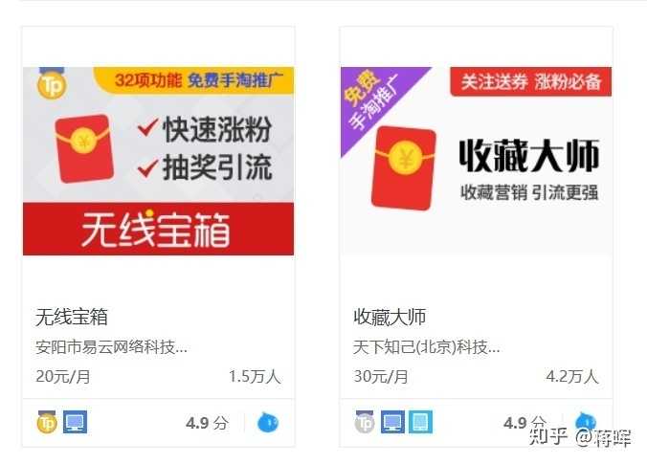Click the gold Tp badge on 无线宝箱 banner
Image resolution: width=647 pixels, height=464 pixels.
52,84
